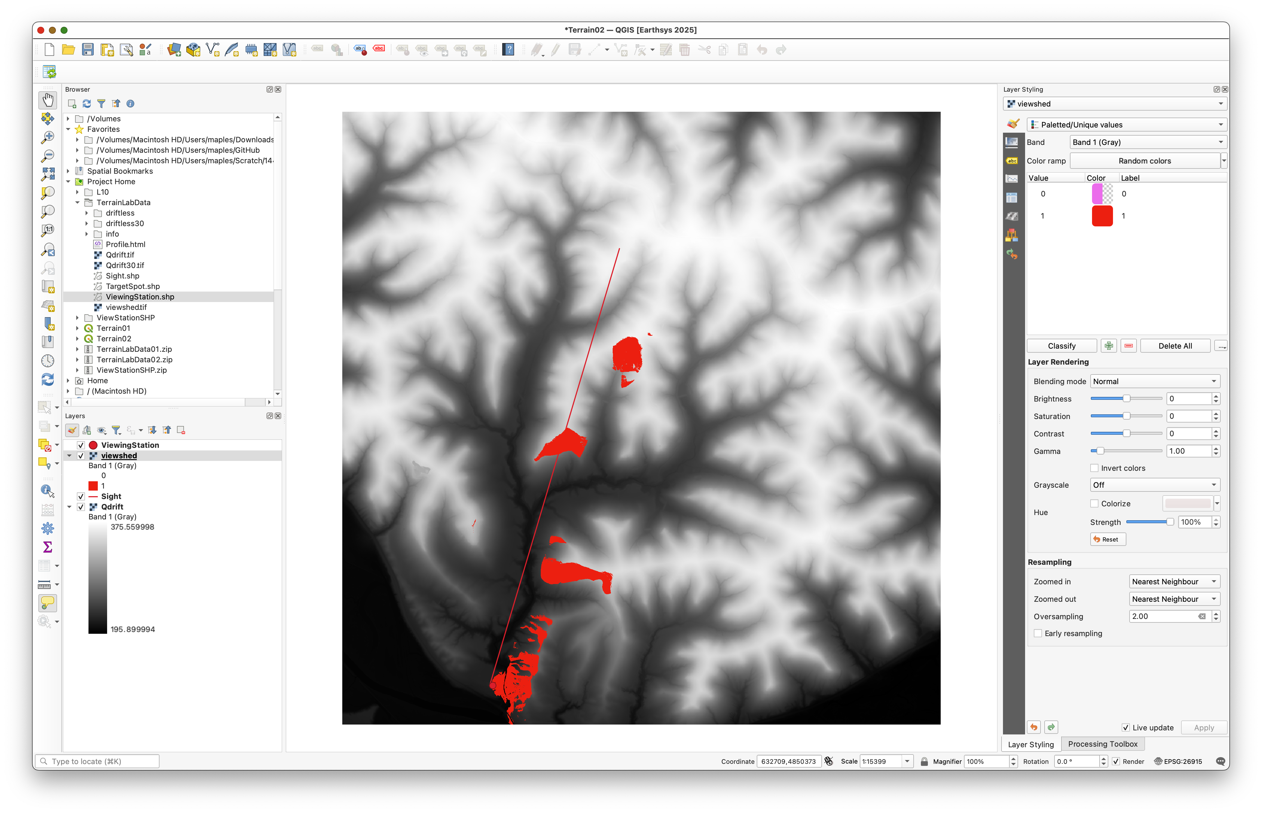
Task: Open the Paletted/Unique values renderer dropdown
Action: pyautogui.click(x=1126, y=125)
